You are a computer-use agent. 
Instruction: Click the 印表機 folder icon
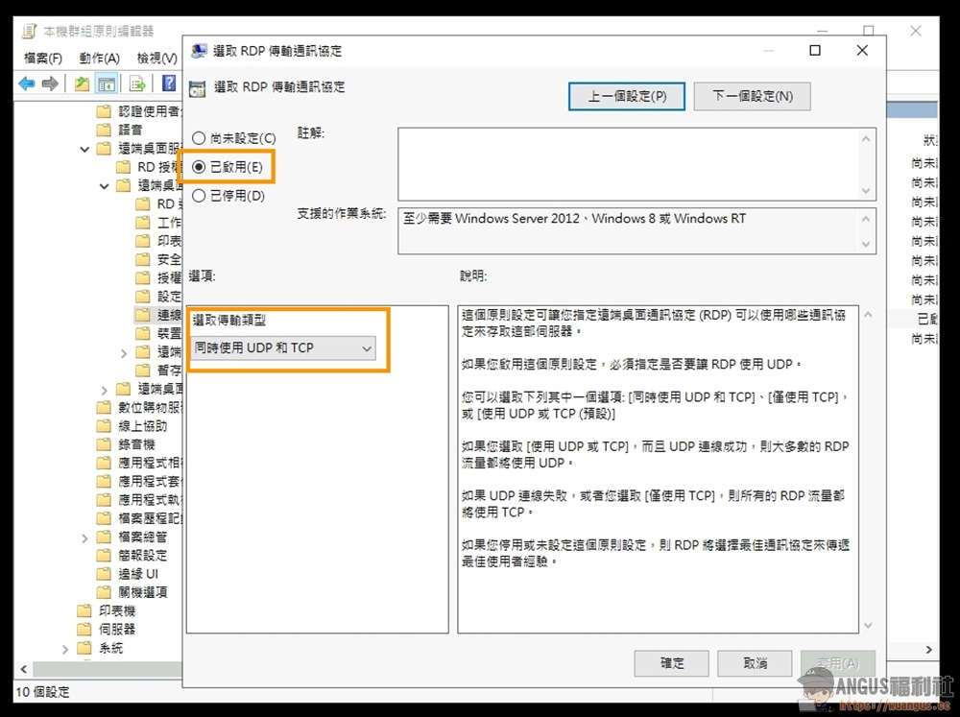(84, 611)
